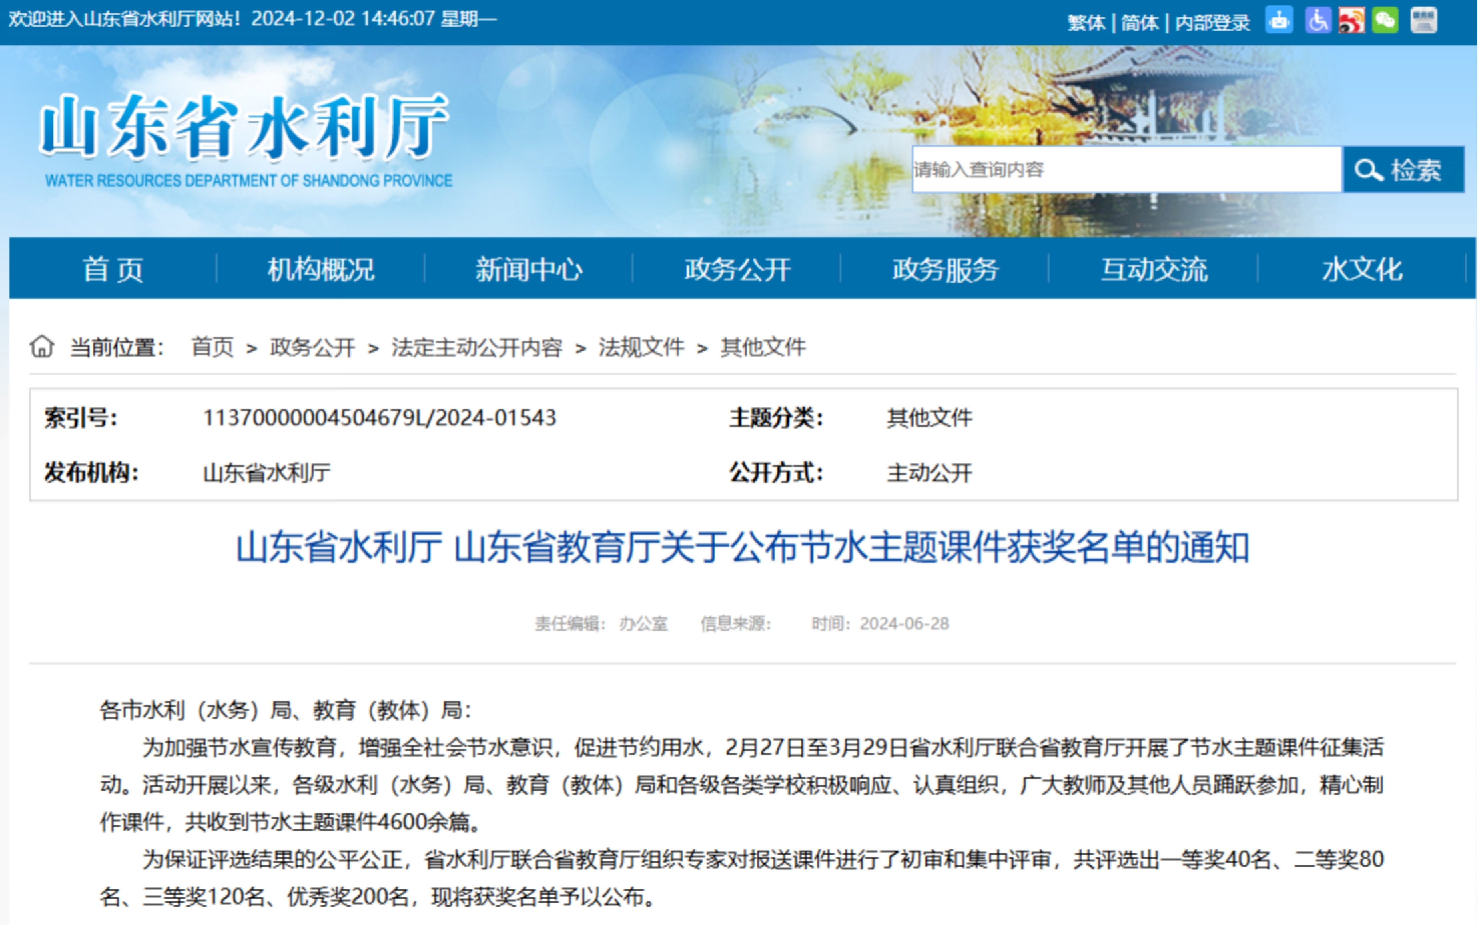This screenshot has height=928, width=1480.
Task: Click the home icon beside 当前位置
Action: 42,347
